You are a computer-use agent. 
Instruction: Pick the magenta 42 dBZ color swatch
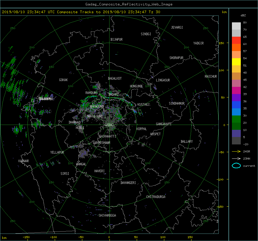click(236, 91)
